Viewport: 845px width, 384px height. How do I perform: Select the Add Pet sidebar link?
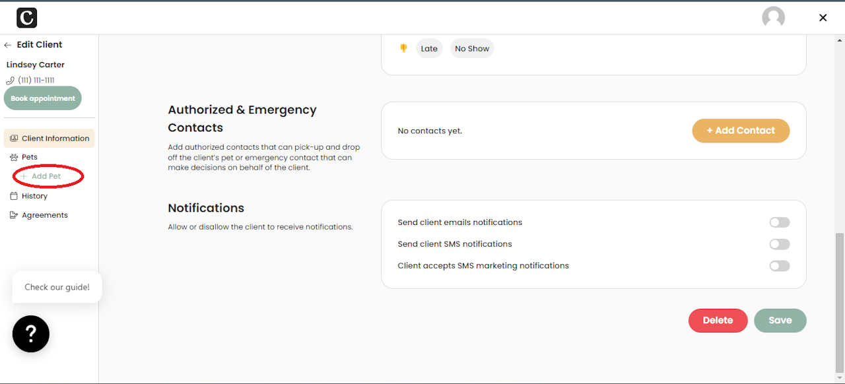tap(46, 176)
